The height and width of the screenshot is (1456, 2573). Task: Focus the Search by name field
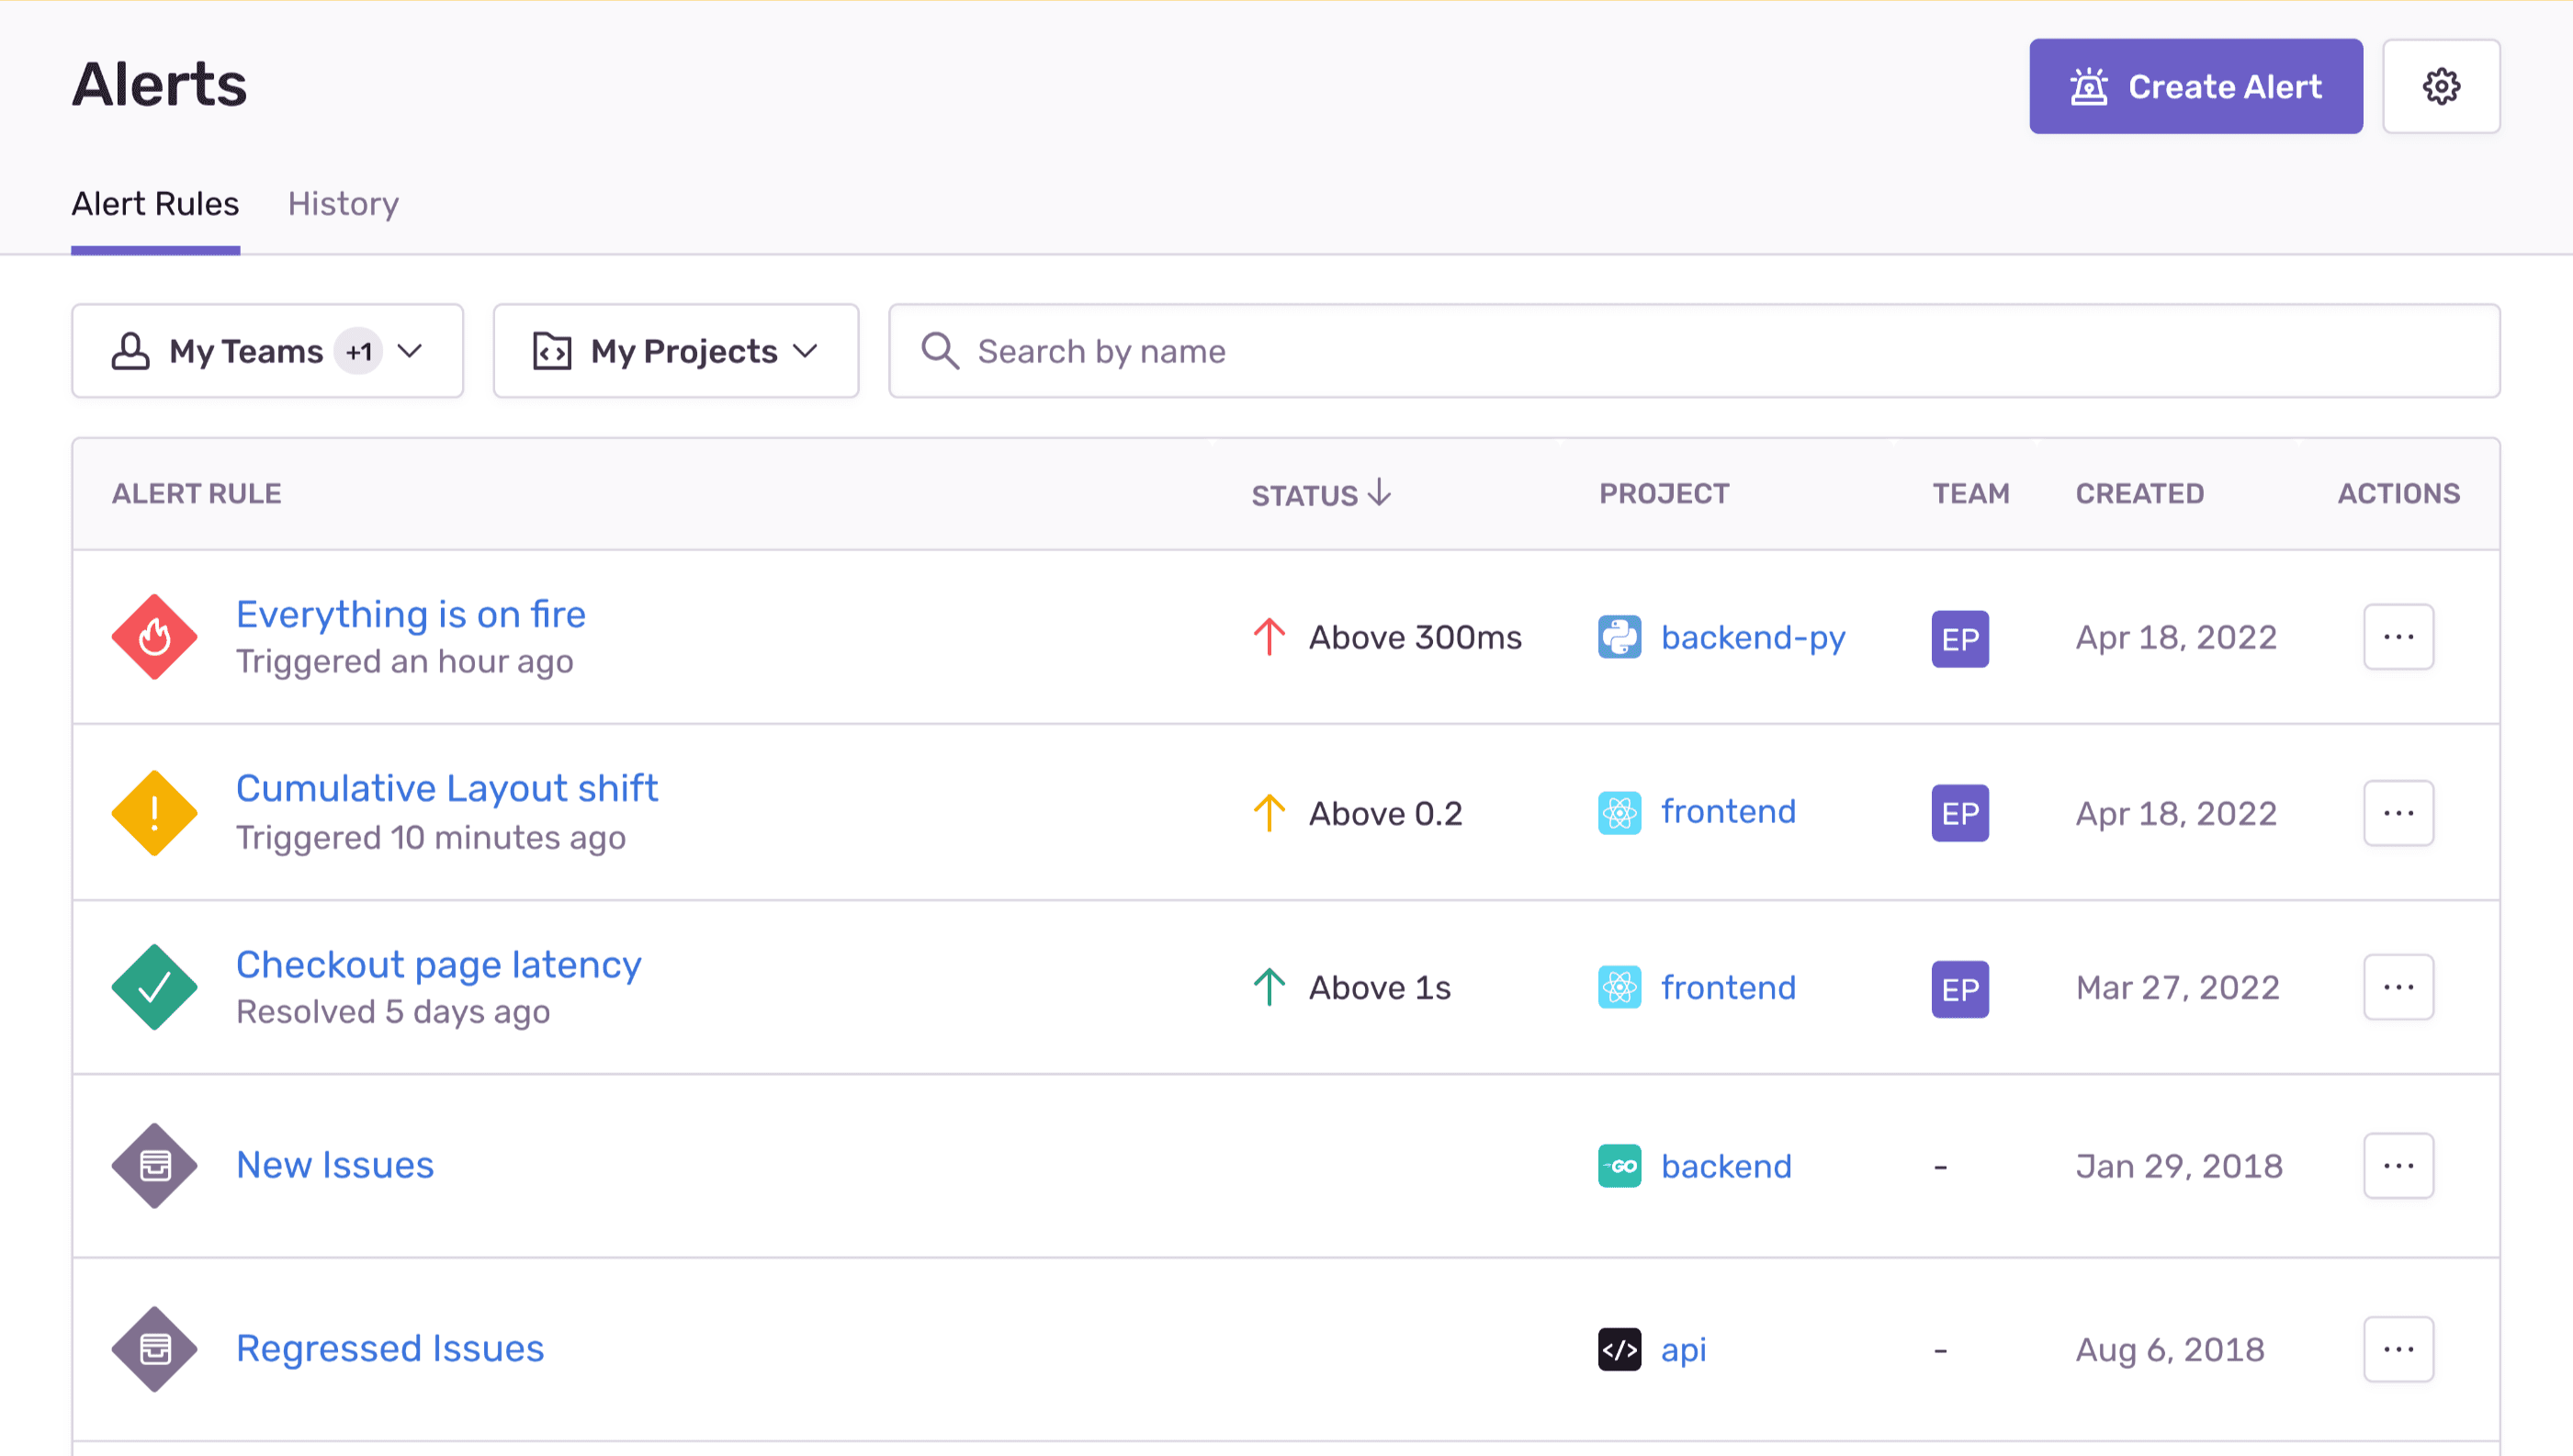1694,351
